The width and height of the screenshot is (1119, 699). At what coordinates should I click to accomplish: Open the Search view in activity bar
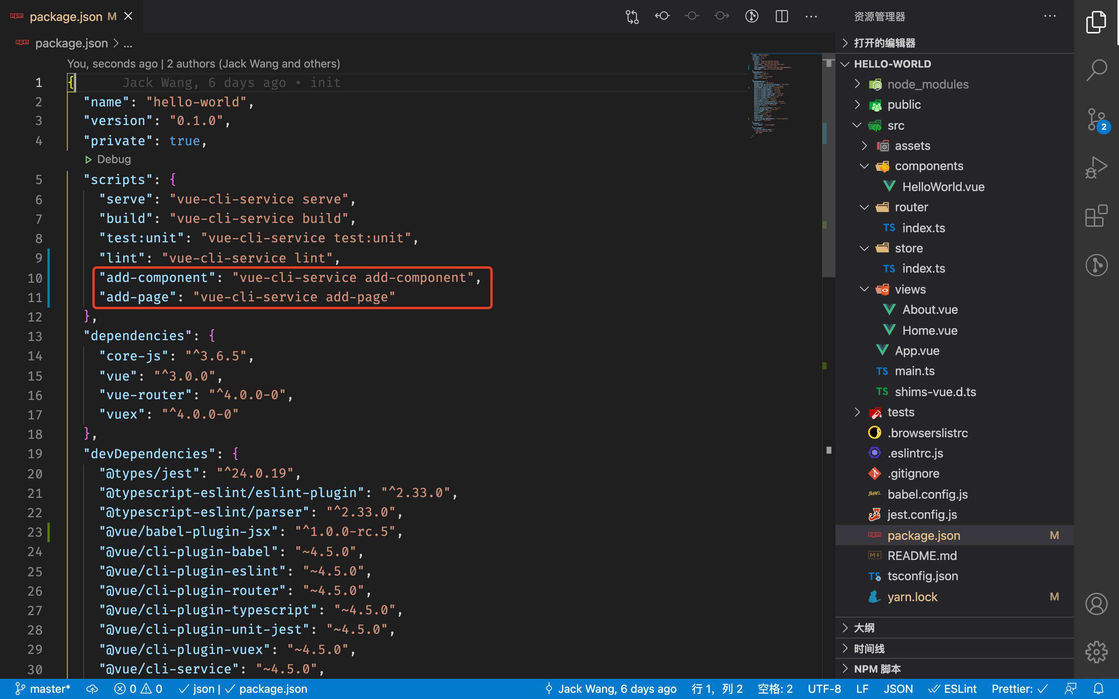pos(1096,70)
